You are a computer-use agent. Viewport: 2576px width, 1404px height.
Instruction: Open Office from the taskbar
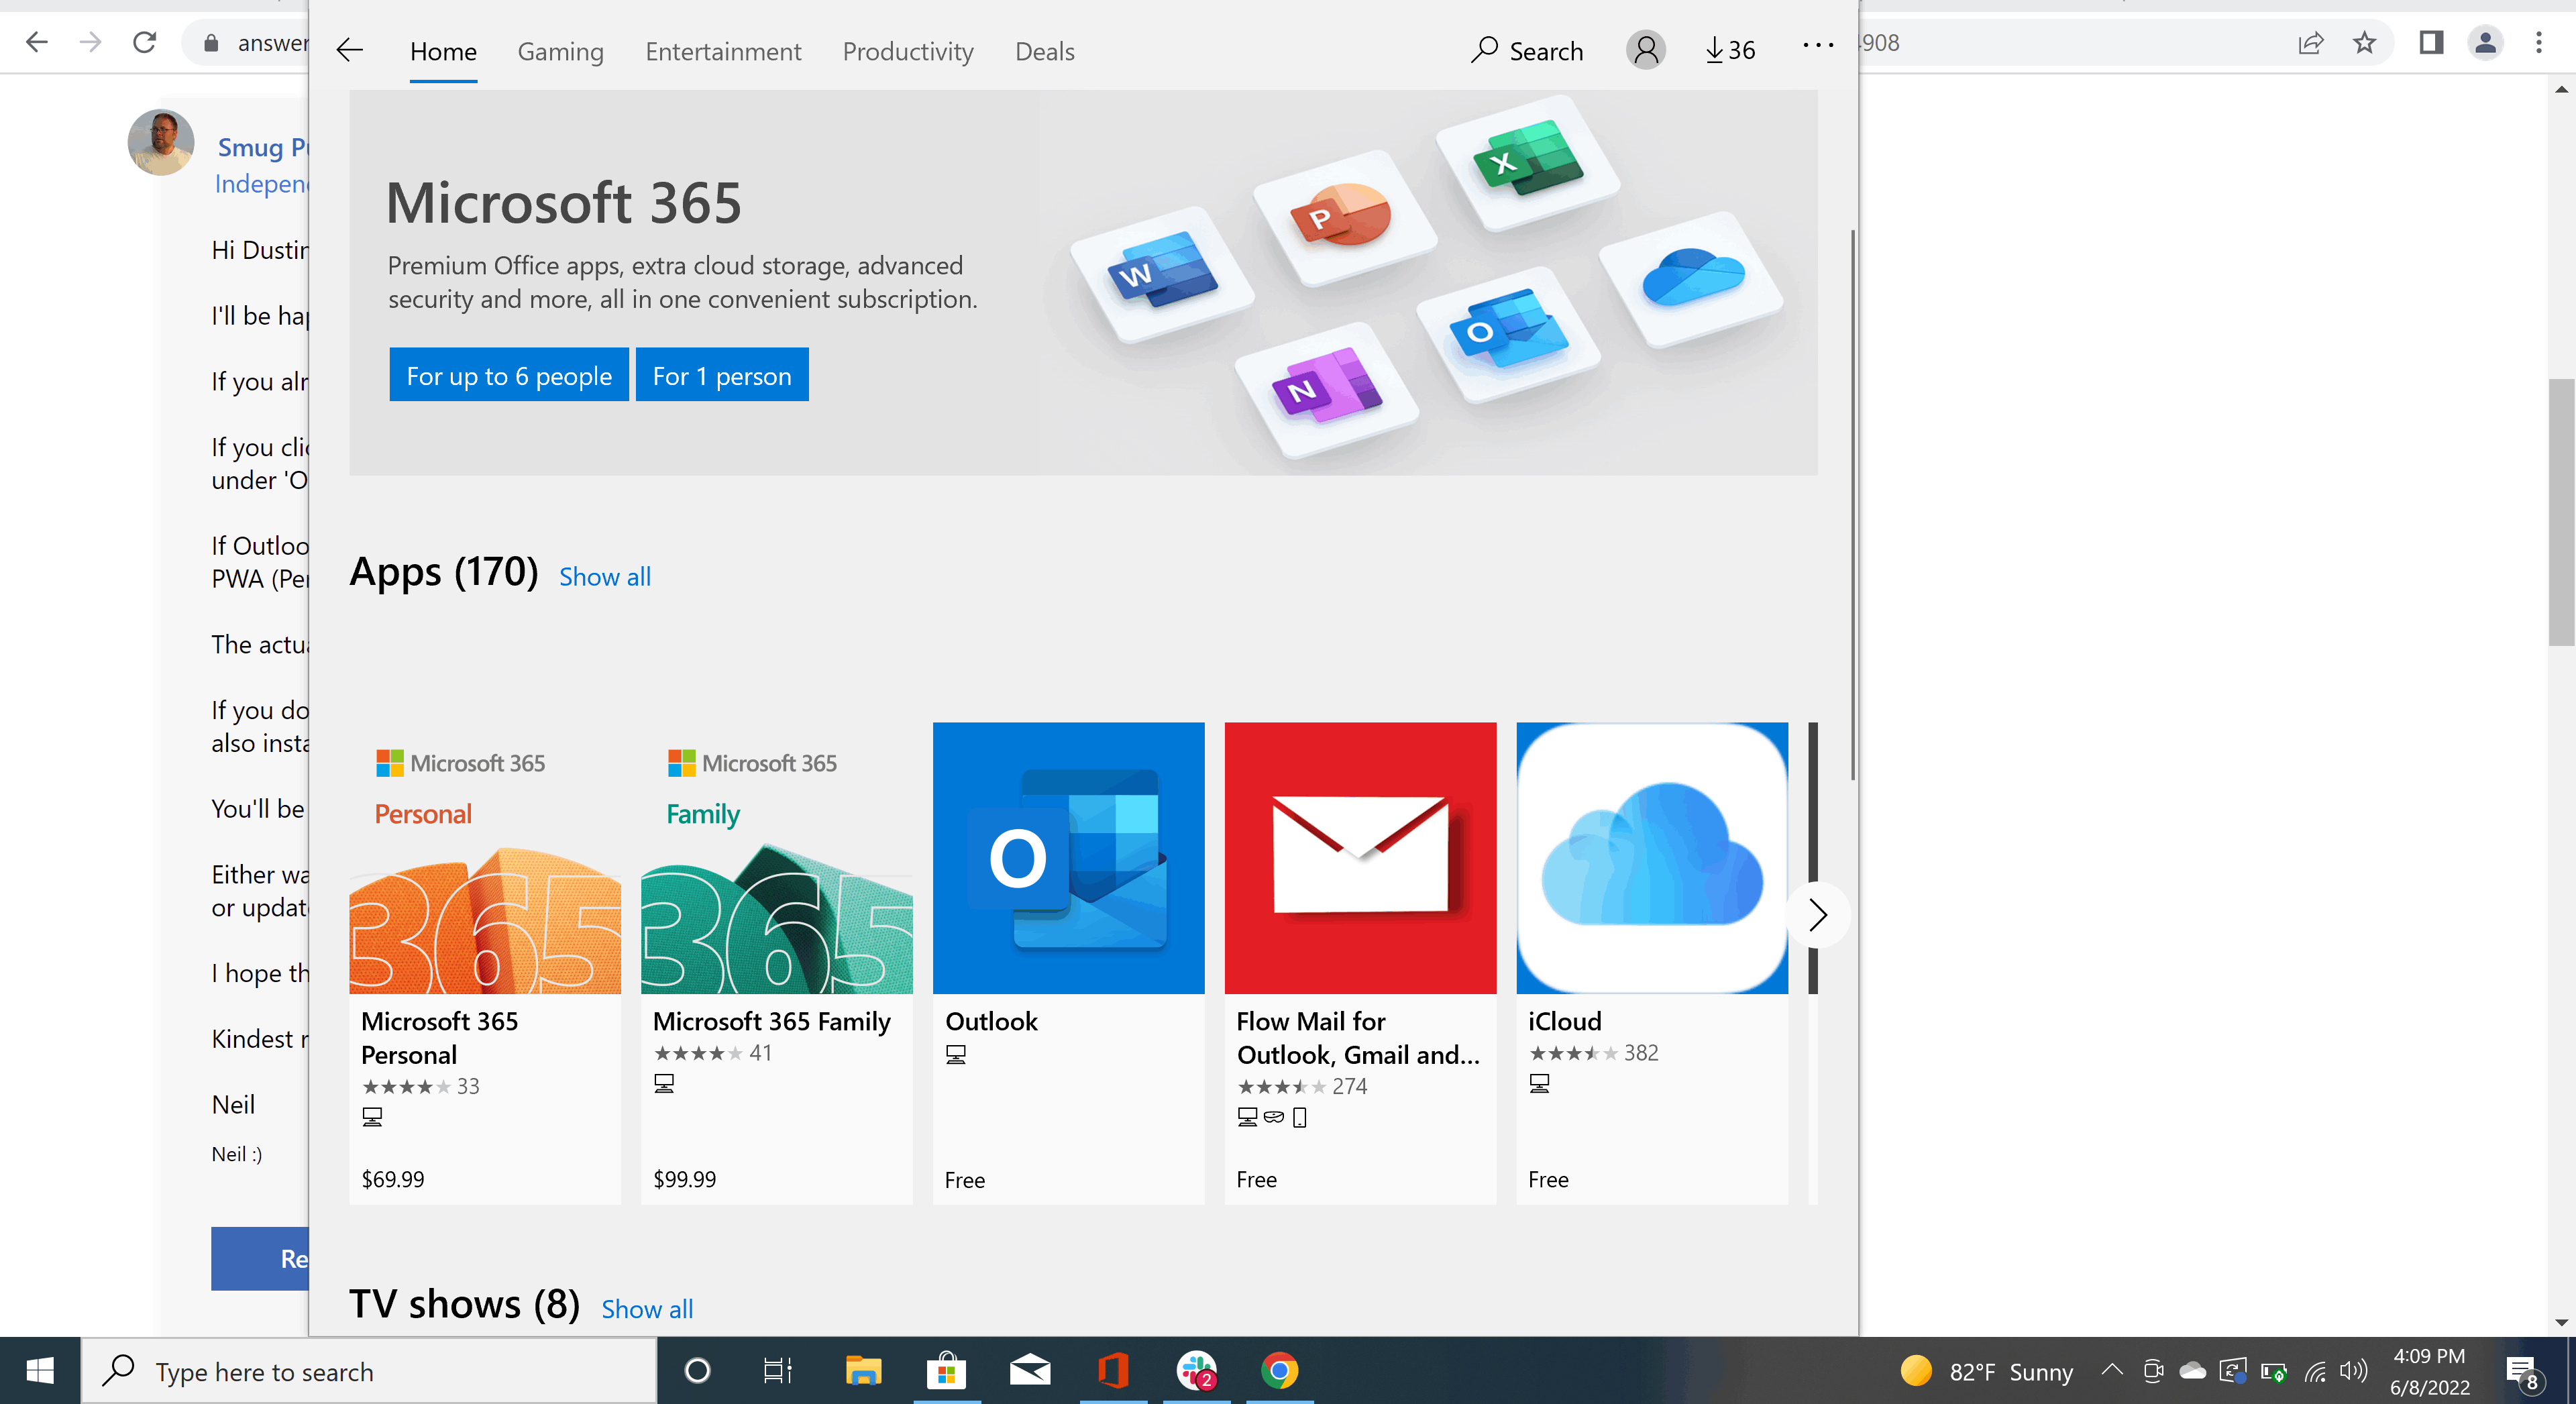tap(1114, 1371)
